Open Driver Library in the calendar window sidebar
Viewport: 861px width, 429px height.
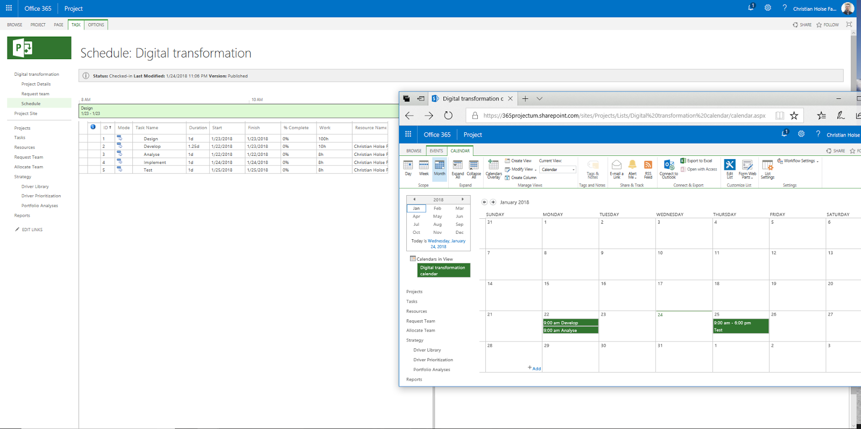[x=427, y=350]
